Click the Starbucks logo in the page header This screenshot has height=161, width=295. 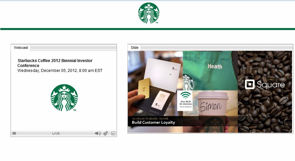pos(149,13)
